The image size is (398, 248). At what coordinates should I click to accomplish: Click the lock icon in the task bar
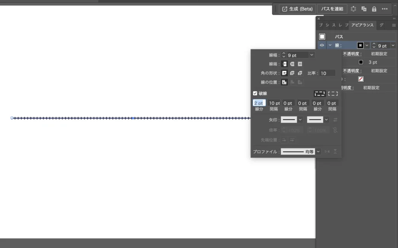coord(374,9)
